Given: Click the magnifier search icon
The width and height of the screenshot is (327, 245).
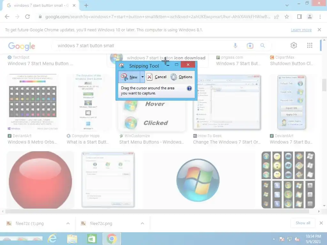Looking at the screenshot, I should [262, 45].
